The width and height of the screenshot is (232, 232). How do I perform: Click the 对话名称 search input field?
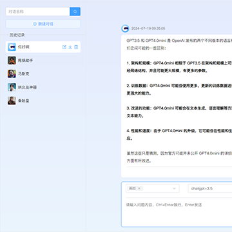coord(37,12)
